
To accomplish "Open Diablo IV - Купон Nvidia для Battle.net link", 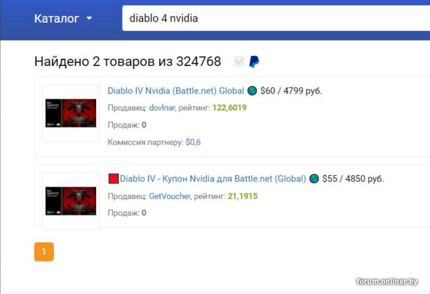I will 213,179.
